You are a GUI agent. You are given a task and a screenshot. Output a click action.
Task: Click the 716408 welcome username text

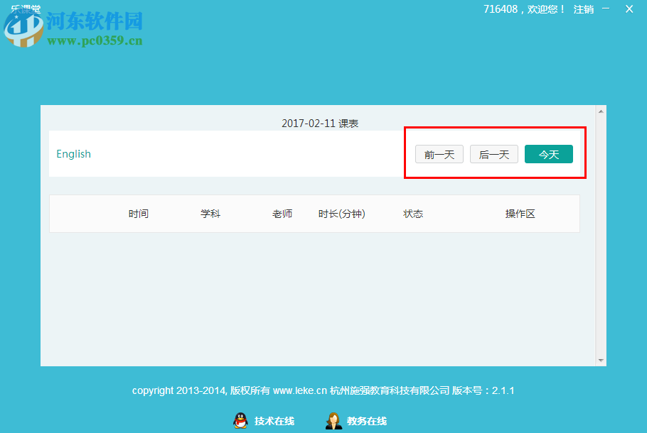coord(524,9)
